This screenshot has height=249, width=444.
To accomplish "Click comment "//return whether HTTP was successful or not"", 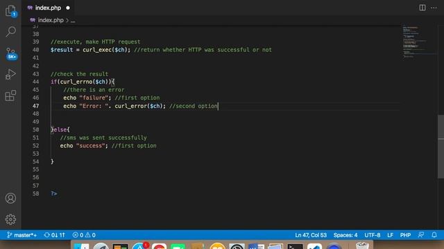I will click(203, 50).
